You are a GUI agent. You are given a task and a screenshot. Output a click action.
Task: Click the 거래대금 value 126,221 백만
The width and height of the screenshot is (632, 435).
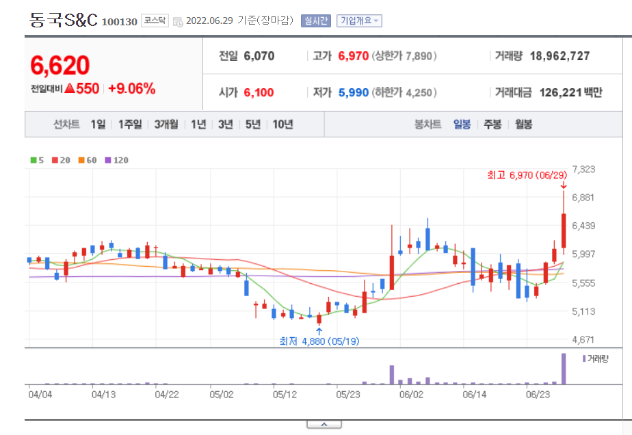click(570, 93)
